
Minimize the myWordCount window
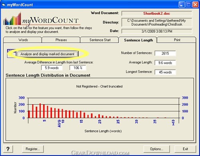[x=182, y=5]
